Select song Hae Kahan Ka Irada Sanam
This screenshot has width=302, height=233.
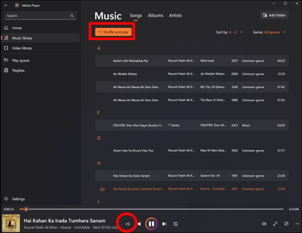tap(192, 176)
